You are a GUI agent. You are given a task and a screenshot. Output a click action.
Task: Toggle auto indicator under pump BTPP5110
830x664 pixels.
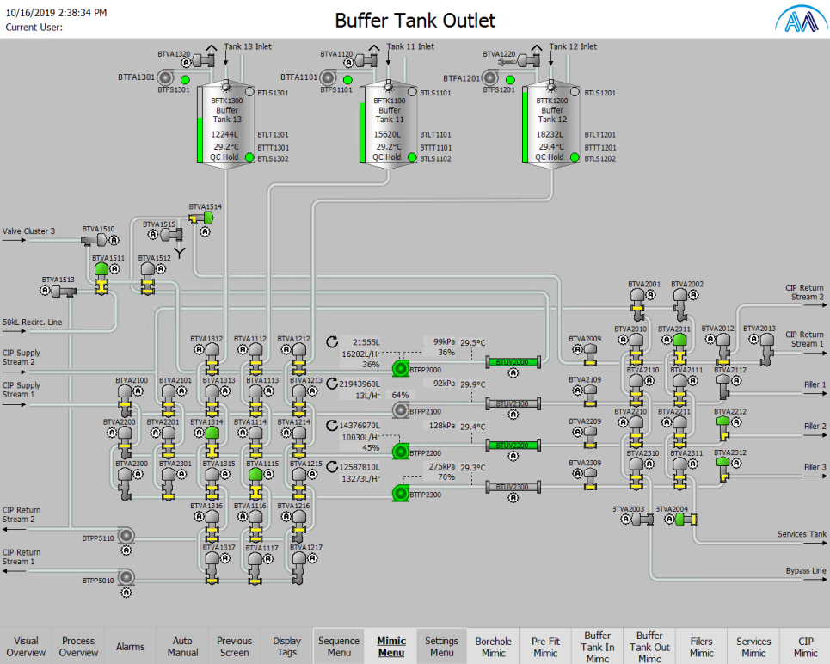126,550
